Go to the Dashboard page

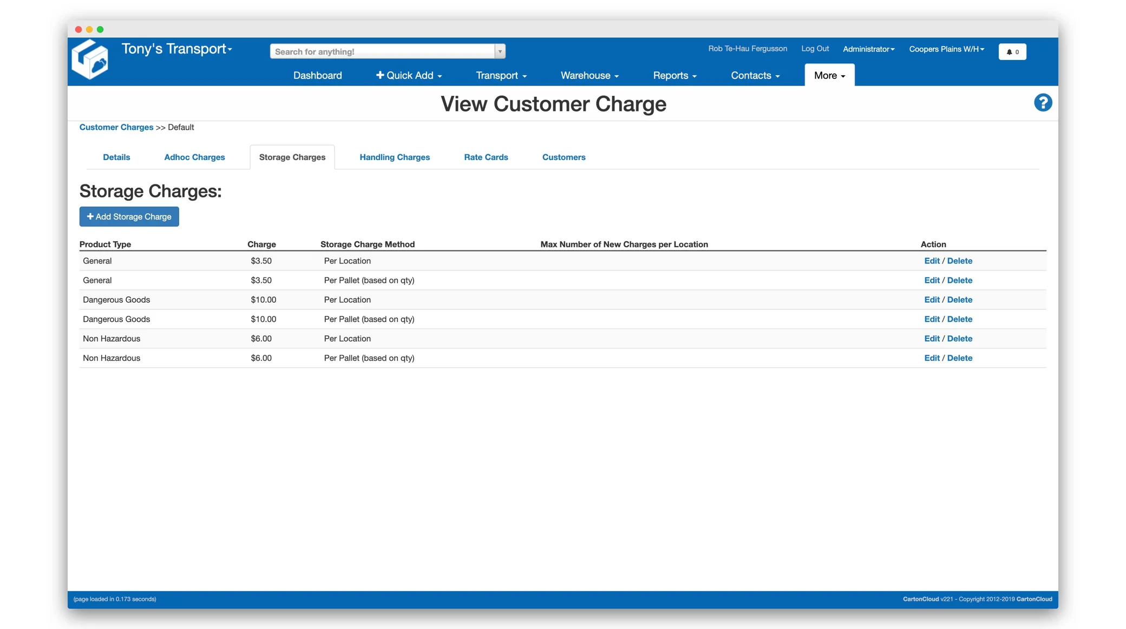pyautogui.click(x=317, y=75)
